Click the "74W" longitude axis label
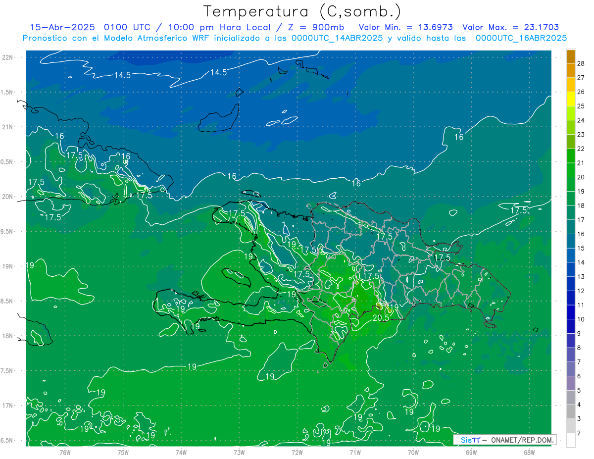Image resolution: width=594 pixels, height=459 pixels. click(x=181, y=453)
